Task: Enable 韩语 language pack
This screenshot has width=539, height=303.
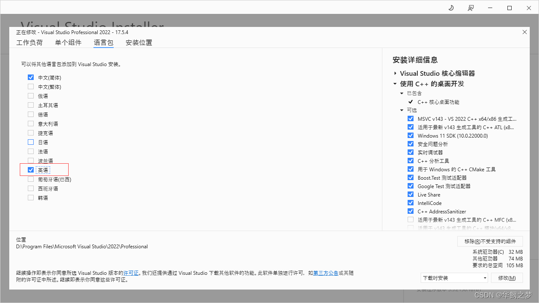Action: click(31, 198)
